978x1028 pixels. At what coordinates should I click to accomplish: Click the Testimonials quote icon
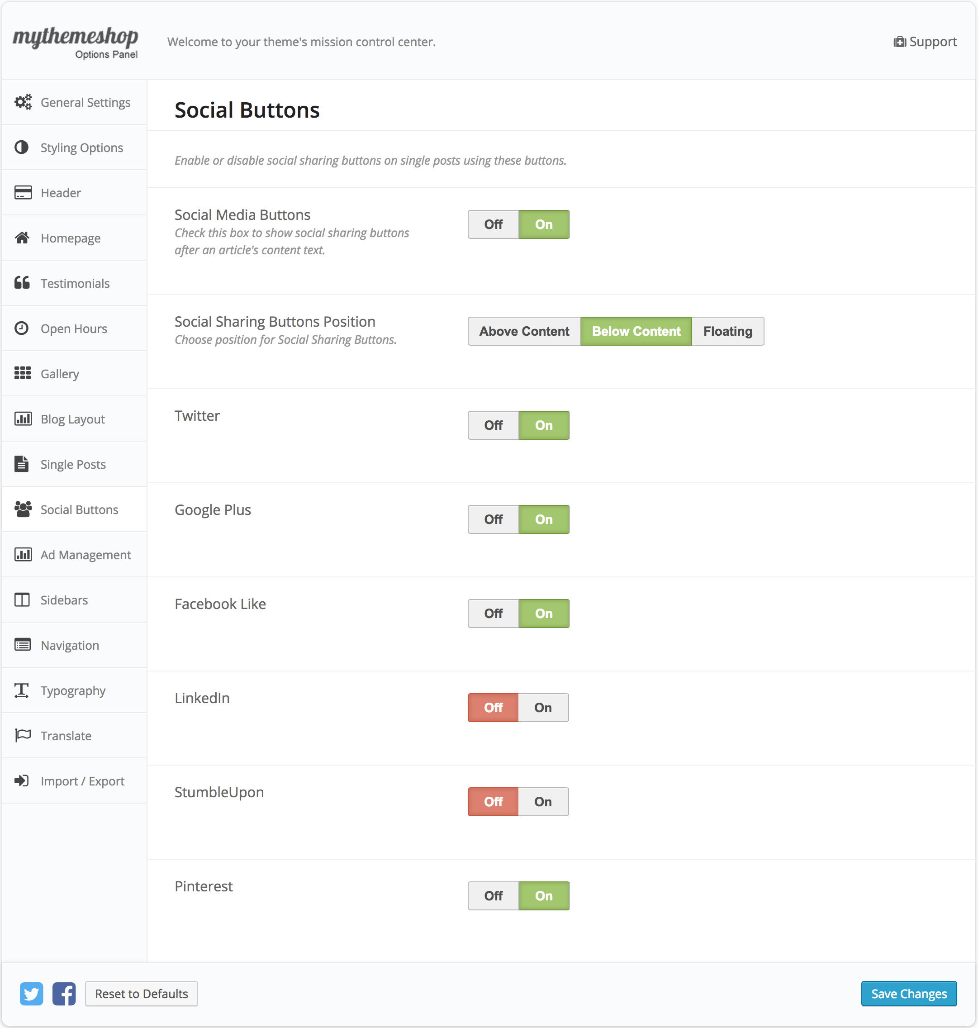point(22,283)
